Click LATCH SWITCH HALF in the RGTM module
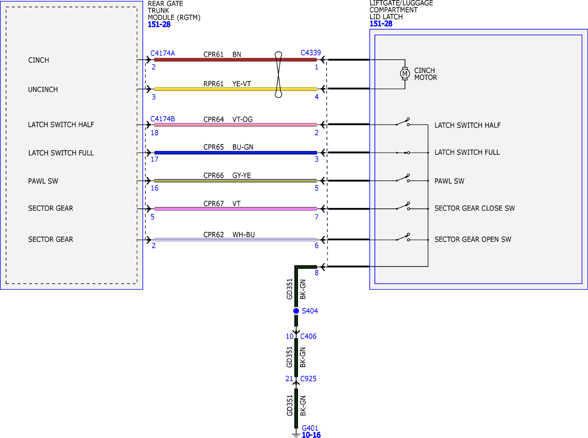588x438 pixels. (61, 125)
